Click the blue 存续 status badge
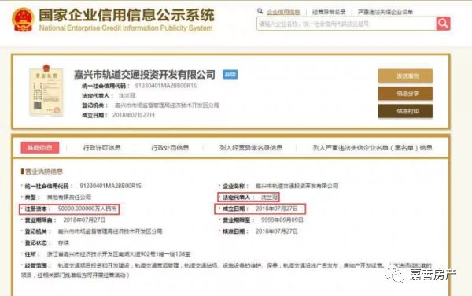472x296 pixels. pos(230,74)
